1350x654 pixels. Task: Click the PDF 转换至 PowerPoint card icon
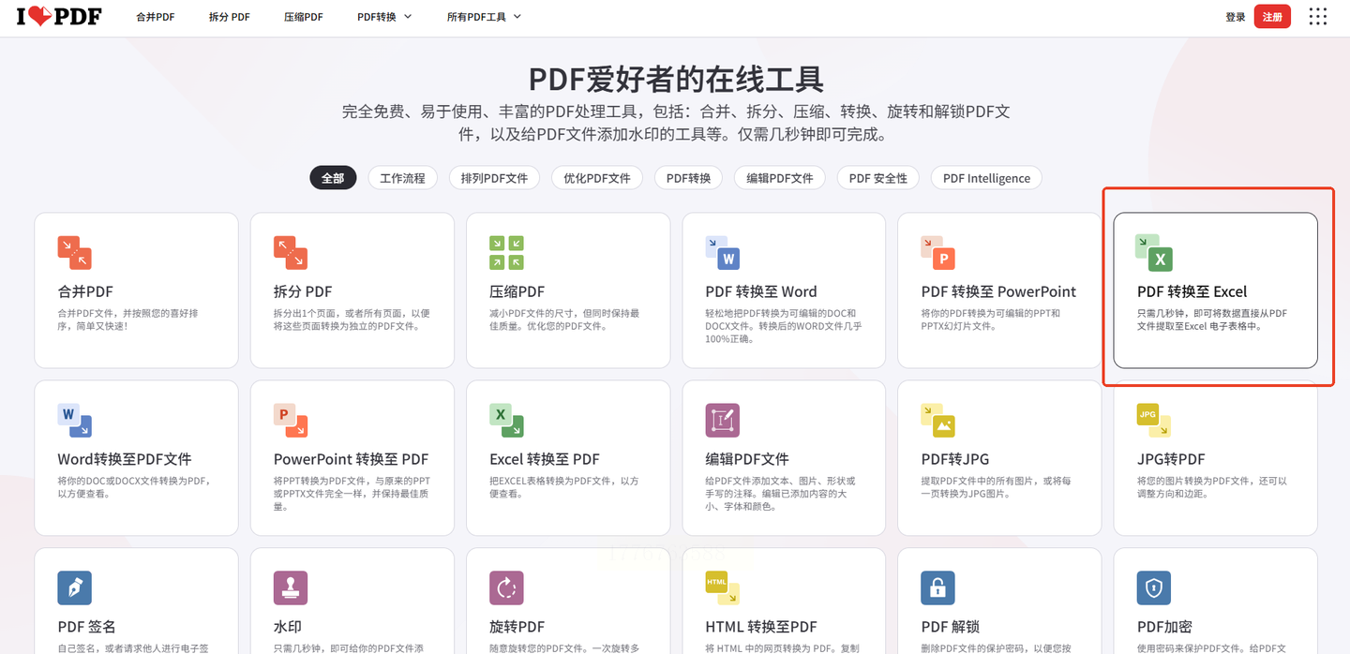click(938, 253)
